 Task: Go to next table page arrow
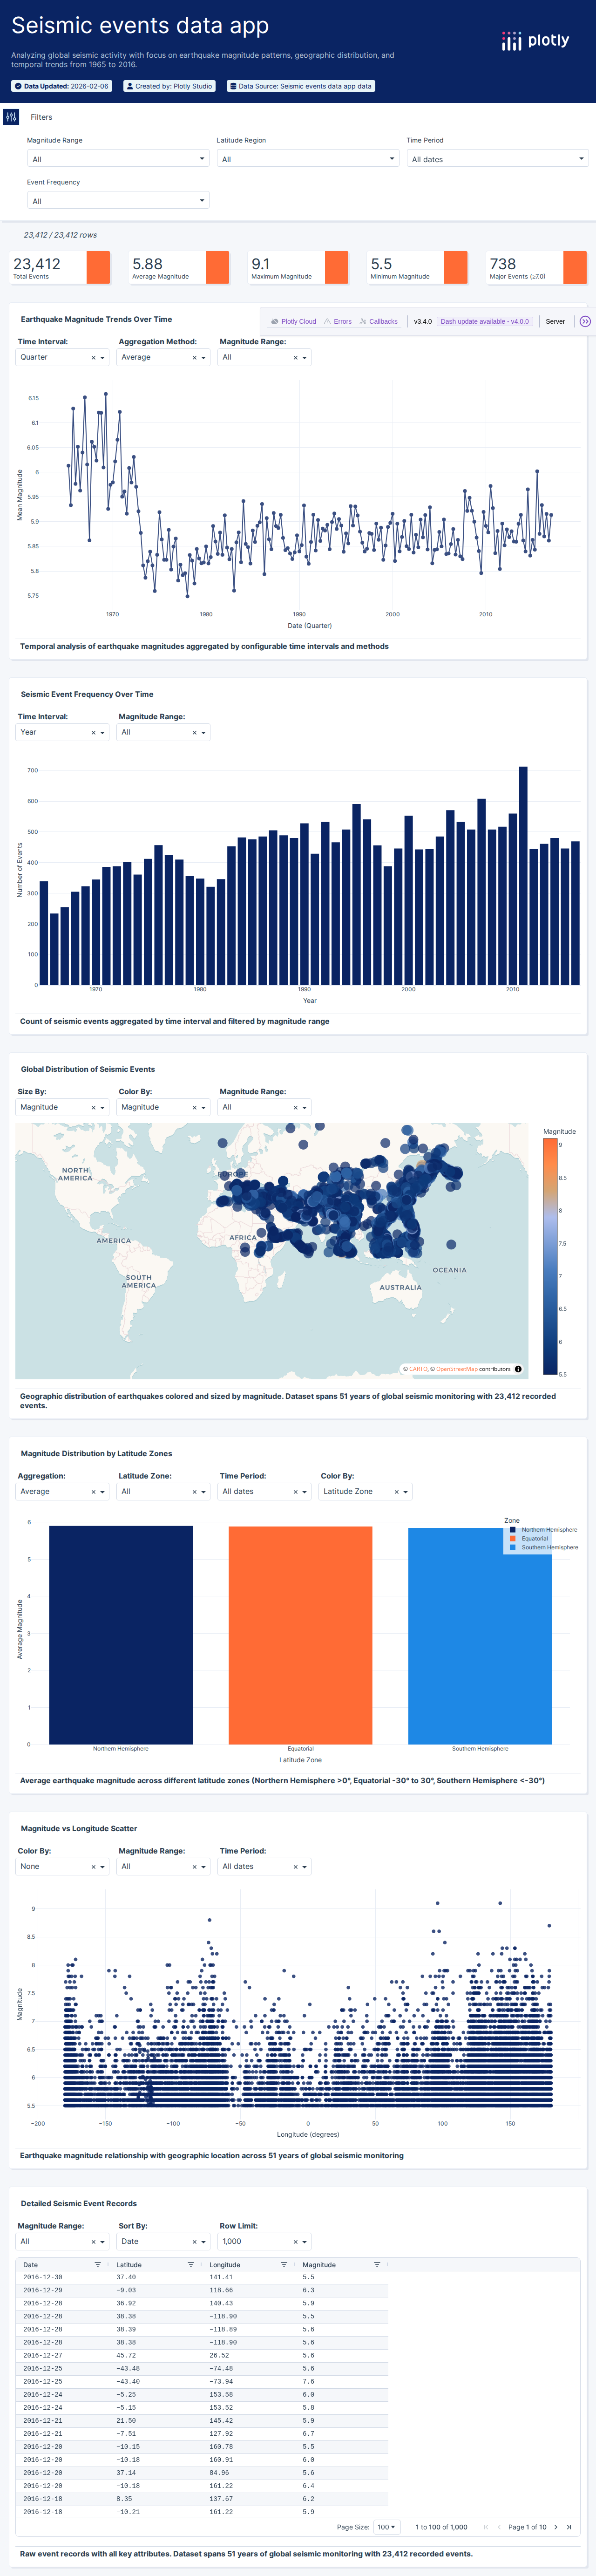click(556, 2526)
